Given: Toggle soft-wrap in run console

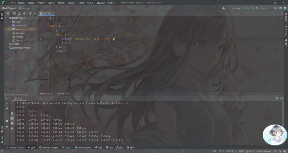Looking at the screenshot, I should point(12,114).
